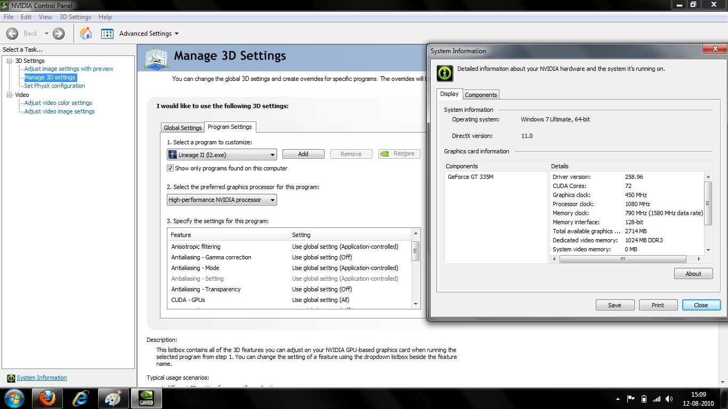
Task: Open the preferred graphics processor dropdown
Action: coord(222,200)
